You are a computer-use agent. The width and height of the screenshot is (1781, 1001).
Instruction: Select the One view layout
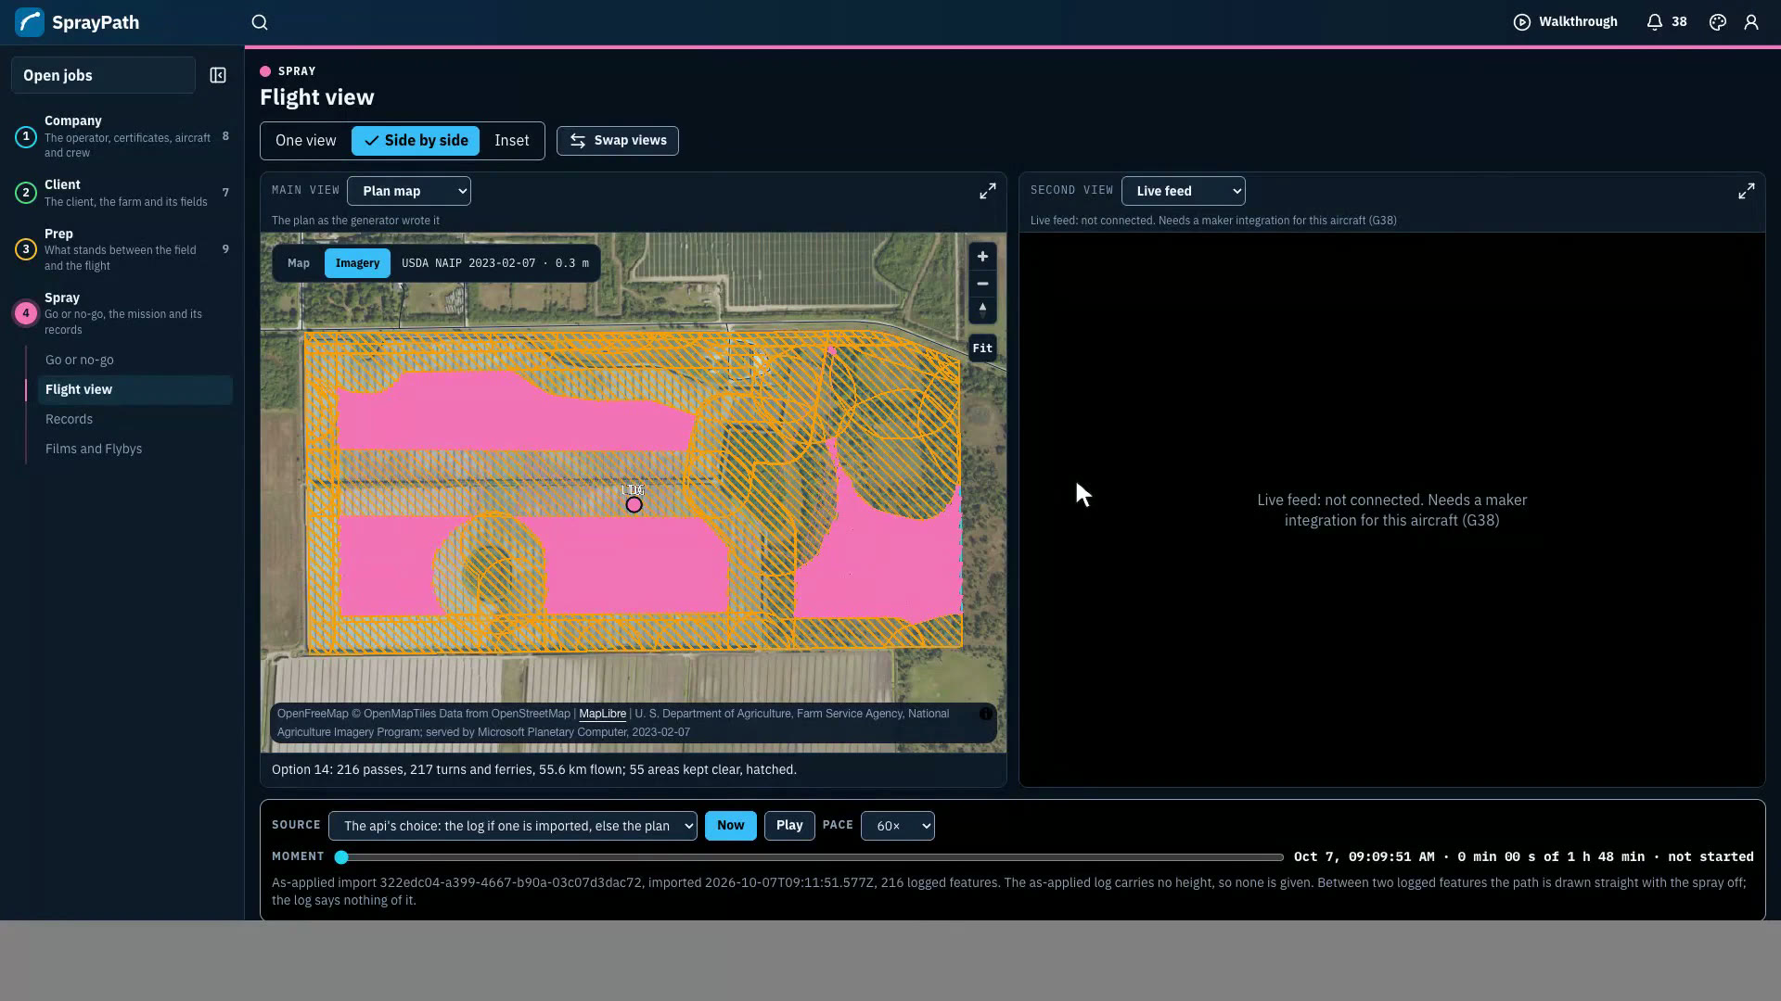305,141
